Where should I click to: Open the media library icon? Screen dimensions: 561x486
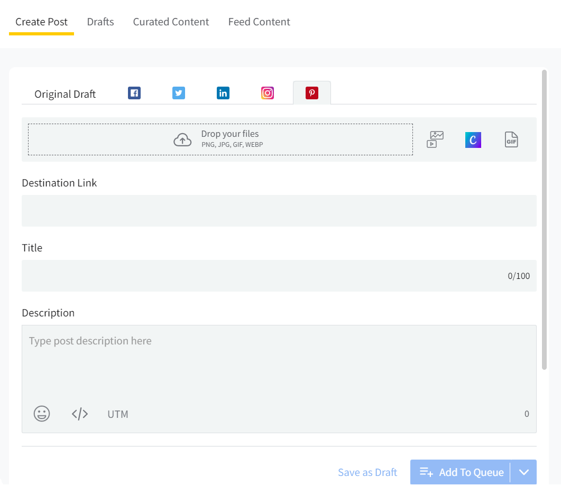434,139
